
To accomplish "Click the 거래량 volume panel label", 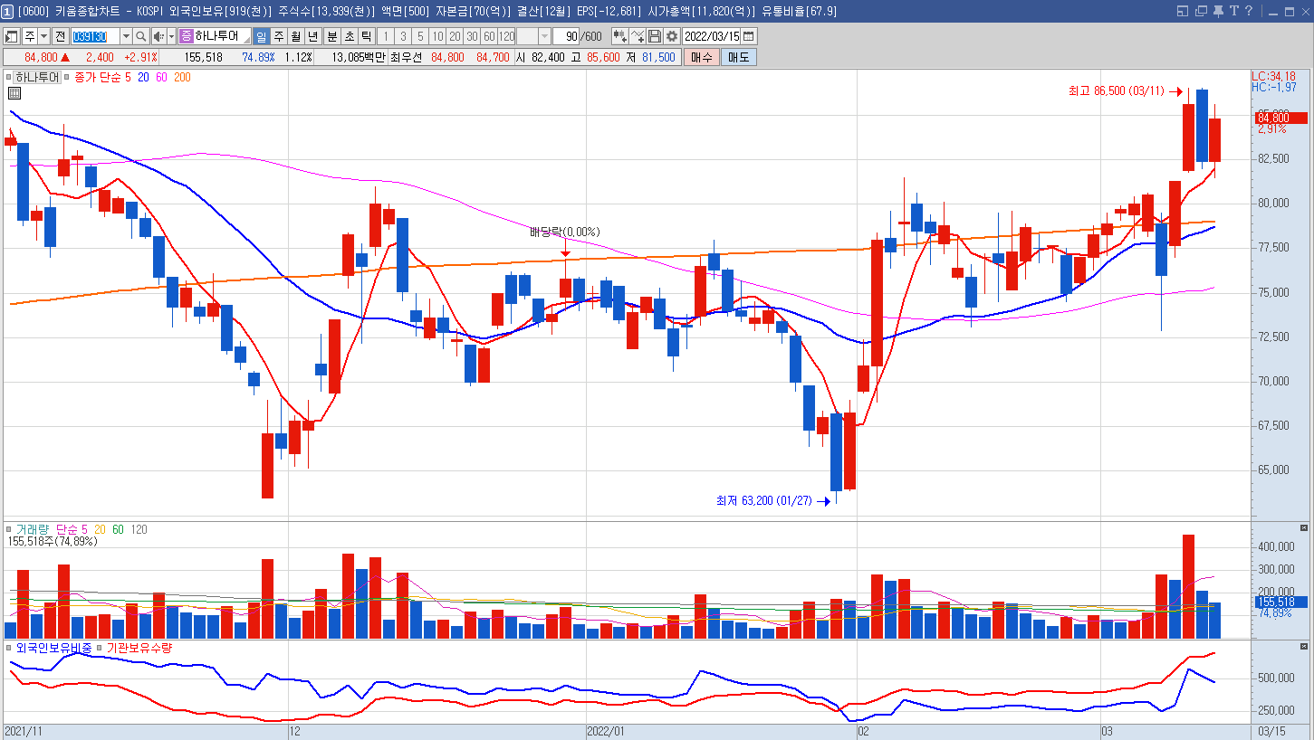I will (34, 529).
